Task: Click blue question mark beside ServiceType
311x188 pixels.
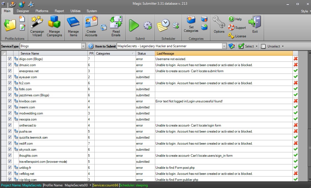Action: click(91, 46)
